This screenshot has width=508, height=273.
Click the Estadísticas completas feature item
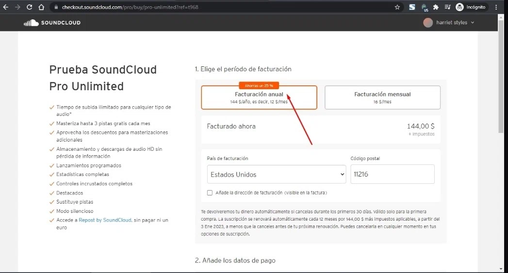pyautogui.click(x=82, y=174)
